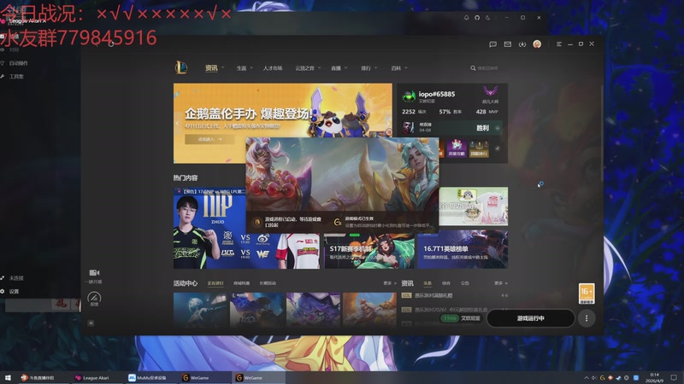
Task: Click the plus icon beside 胜利
Action: pos(498,128)
